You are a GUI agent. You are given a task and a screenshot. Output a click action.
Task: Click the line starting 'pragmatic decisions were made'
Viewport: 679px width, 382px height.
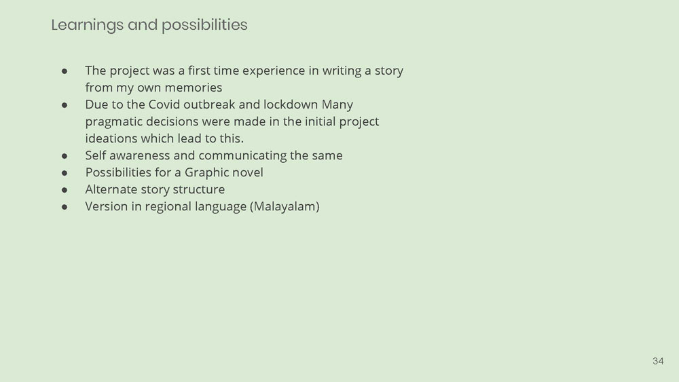click(x=232, y=121)
